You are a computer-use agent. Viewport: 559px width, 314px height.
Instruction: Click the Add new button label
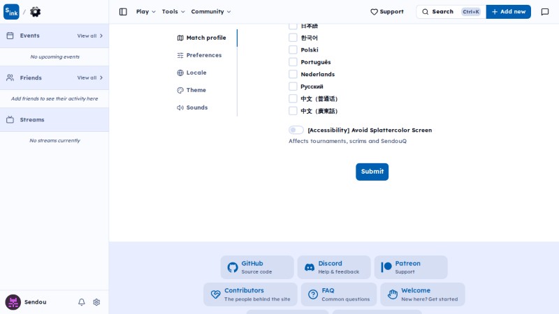pos(513,12)
